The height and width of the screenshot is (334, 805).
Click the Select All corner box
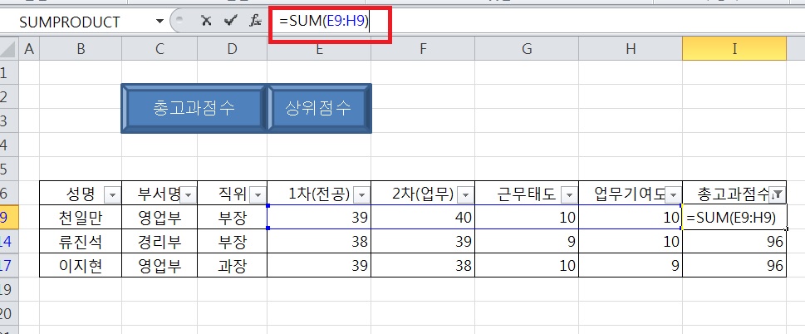9,50
